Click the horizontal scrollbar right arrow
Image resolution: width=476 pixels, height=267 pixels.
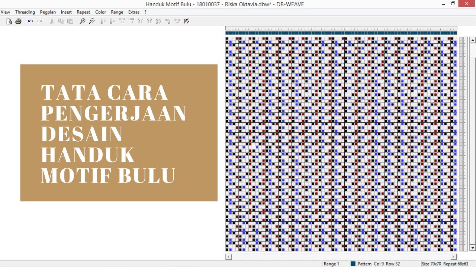[454, 257]
